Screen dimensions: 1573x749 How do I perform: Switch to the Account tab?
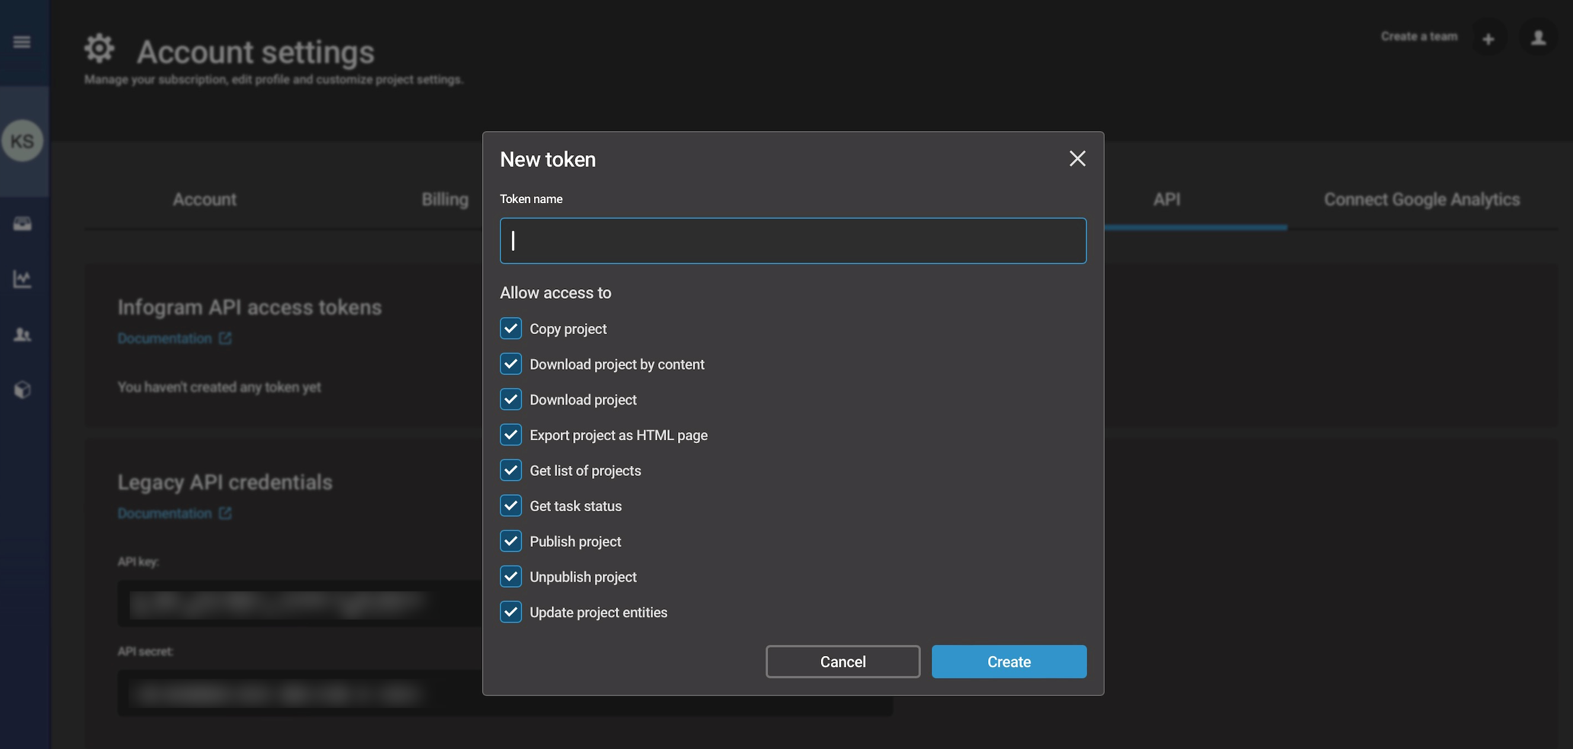pos(204,200)
